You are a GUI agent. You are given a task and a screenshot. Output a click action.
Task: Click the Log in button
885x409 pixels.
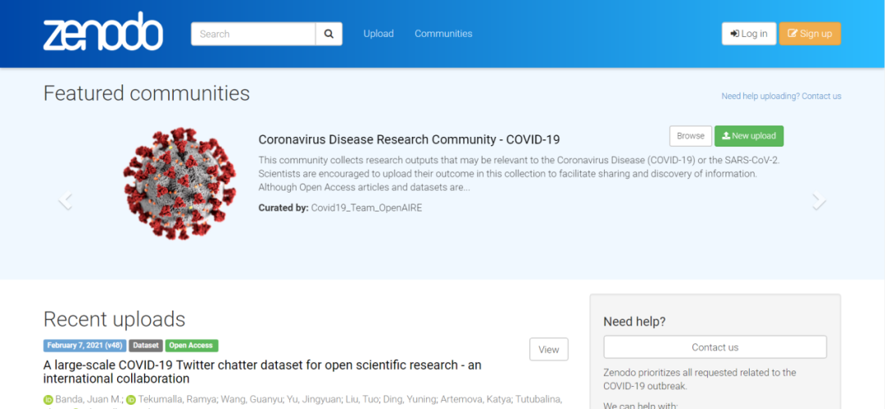pos(748,34)
